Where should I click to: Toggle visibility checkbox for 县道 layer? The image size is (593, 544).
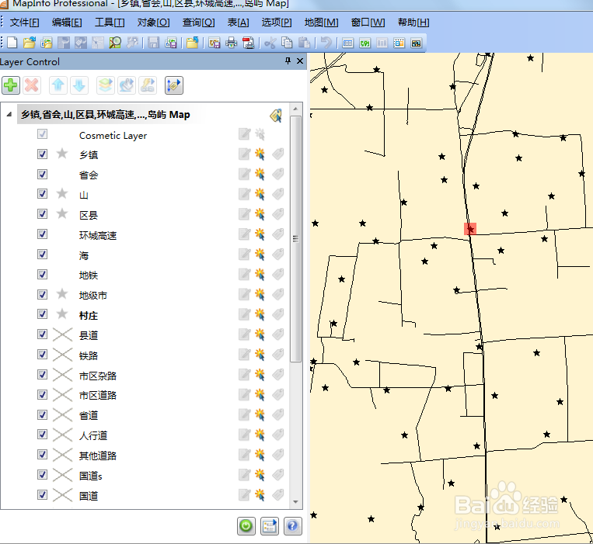pos(42,334)
